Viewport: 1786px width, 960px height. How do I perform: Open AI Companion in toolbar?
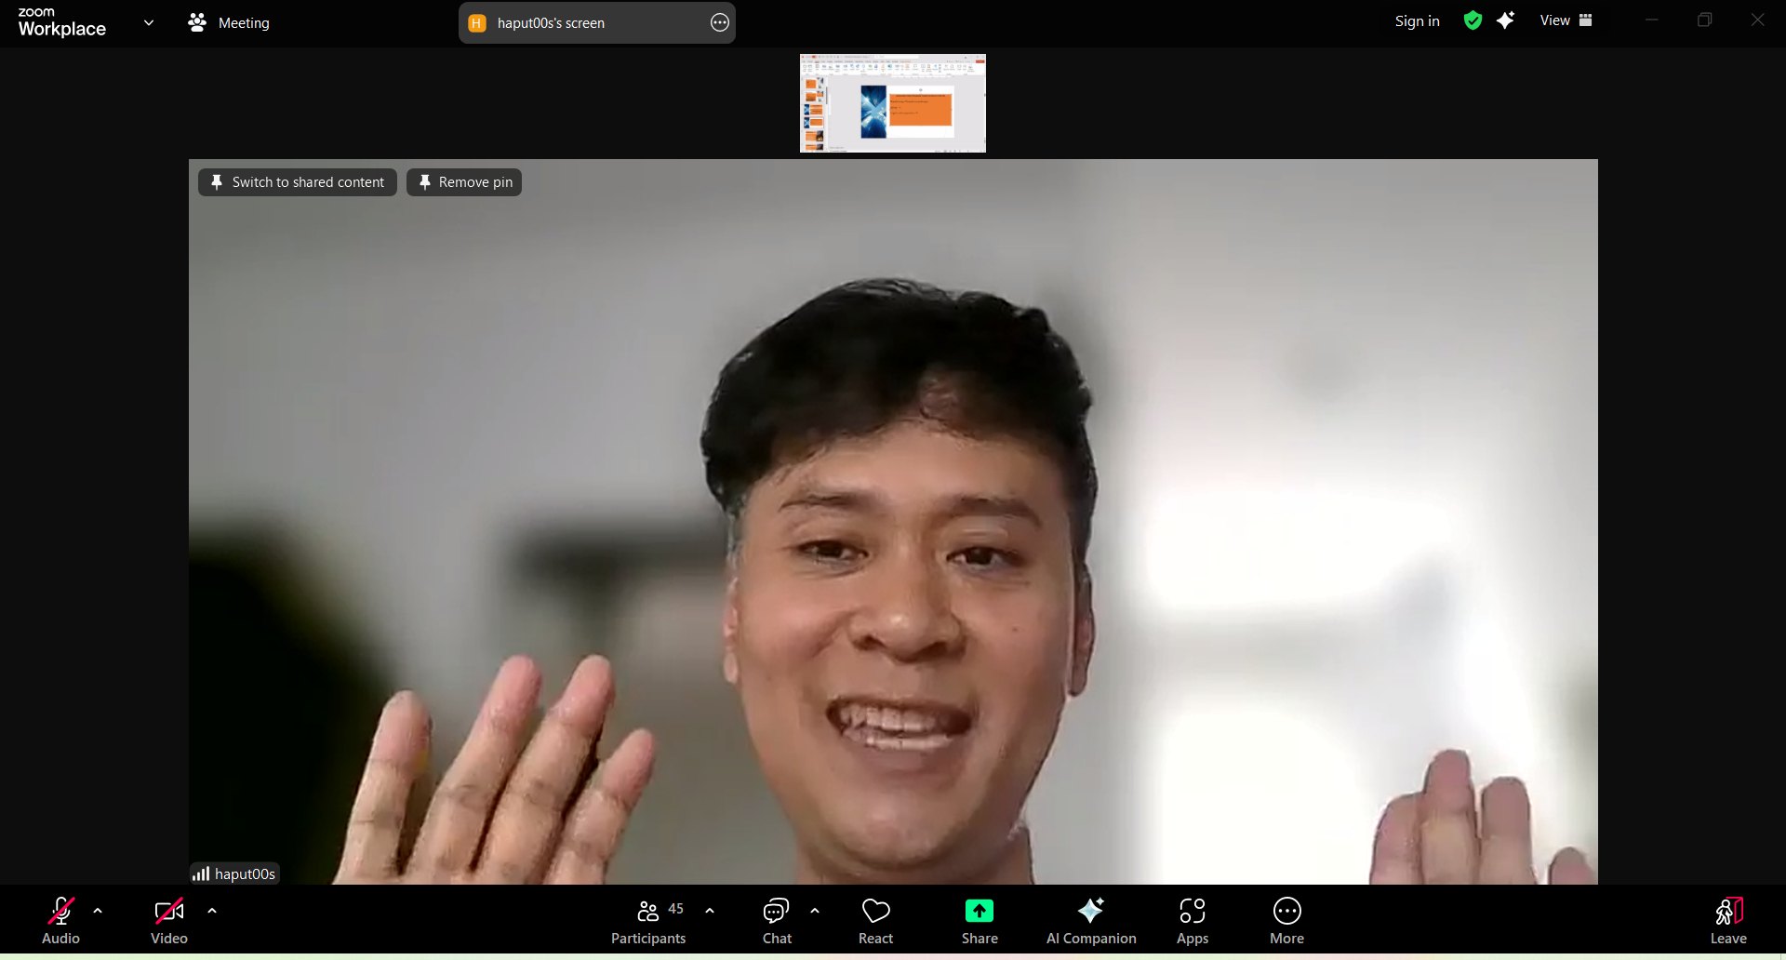click(1091, 921)
